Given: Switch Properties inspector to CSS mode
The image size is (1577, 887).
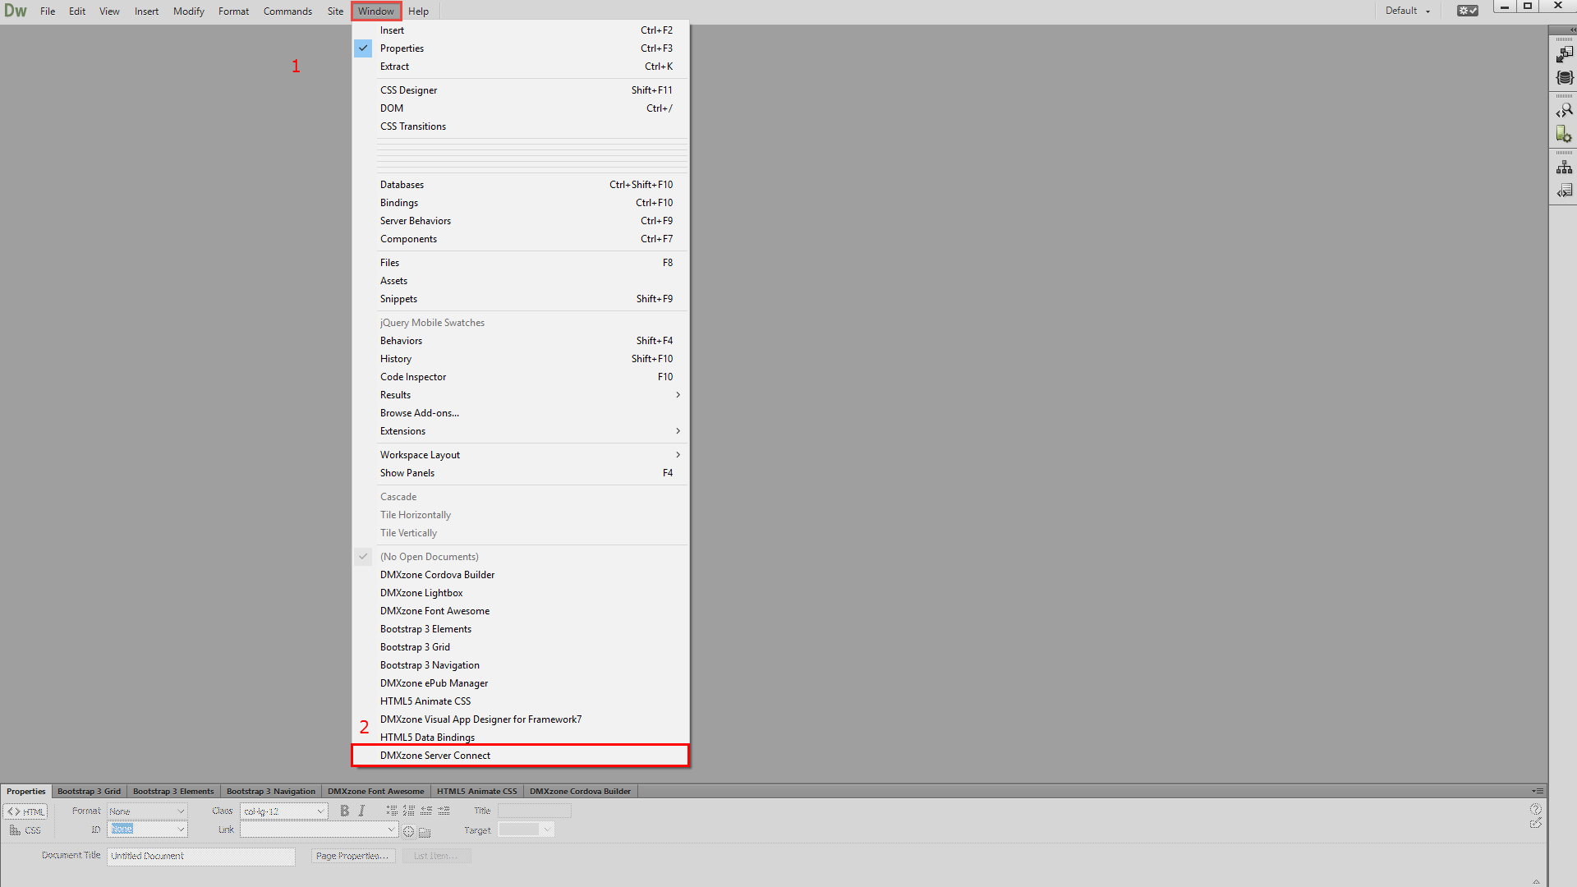Looking at the screenshot, I should (x=25, y=830).
